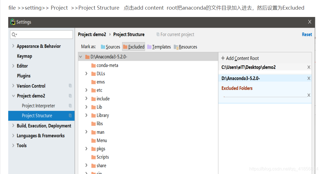Viewport: 321px width, 174px height.
Task: Remove the excluded folder entry
Action: 309,95
